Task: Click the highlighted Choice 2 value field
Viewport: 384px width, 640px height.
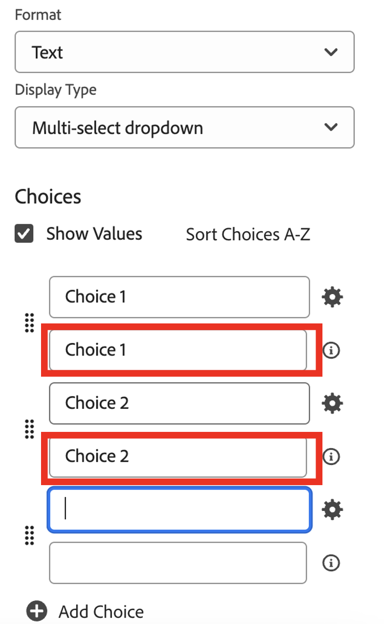Action: tap(178, 457)
